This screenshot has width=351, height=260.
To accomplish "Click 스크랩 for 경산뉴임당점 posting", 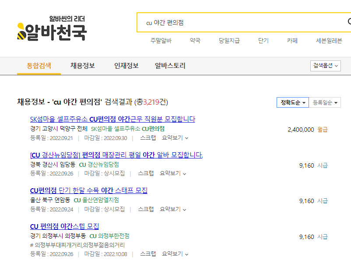I will pos(146,173).
